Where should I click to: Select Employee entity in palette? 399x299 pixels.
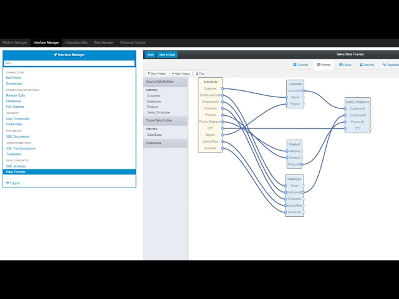pos(154,102)
